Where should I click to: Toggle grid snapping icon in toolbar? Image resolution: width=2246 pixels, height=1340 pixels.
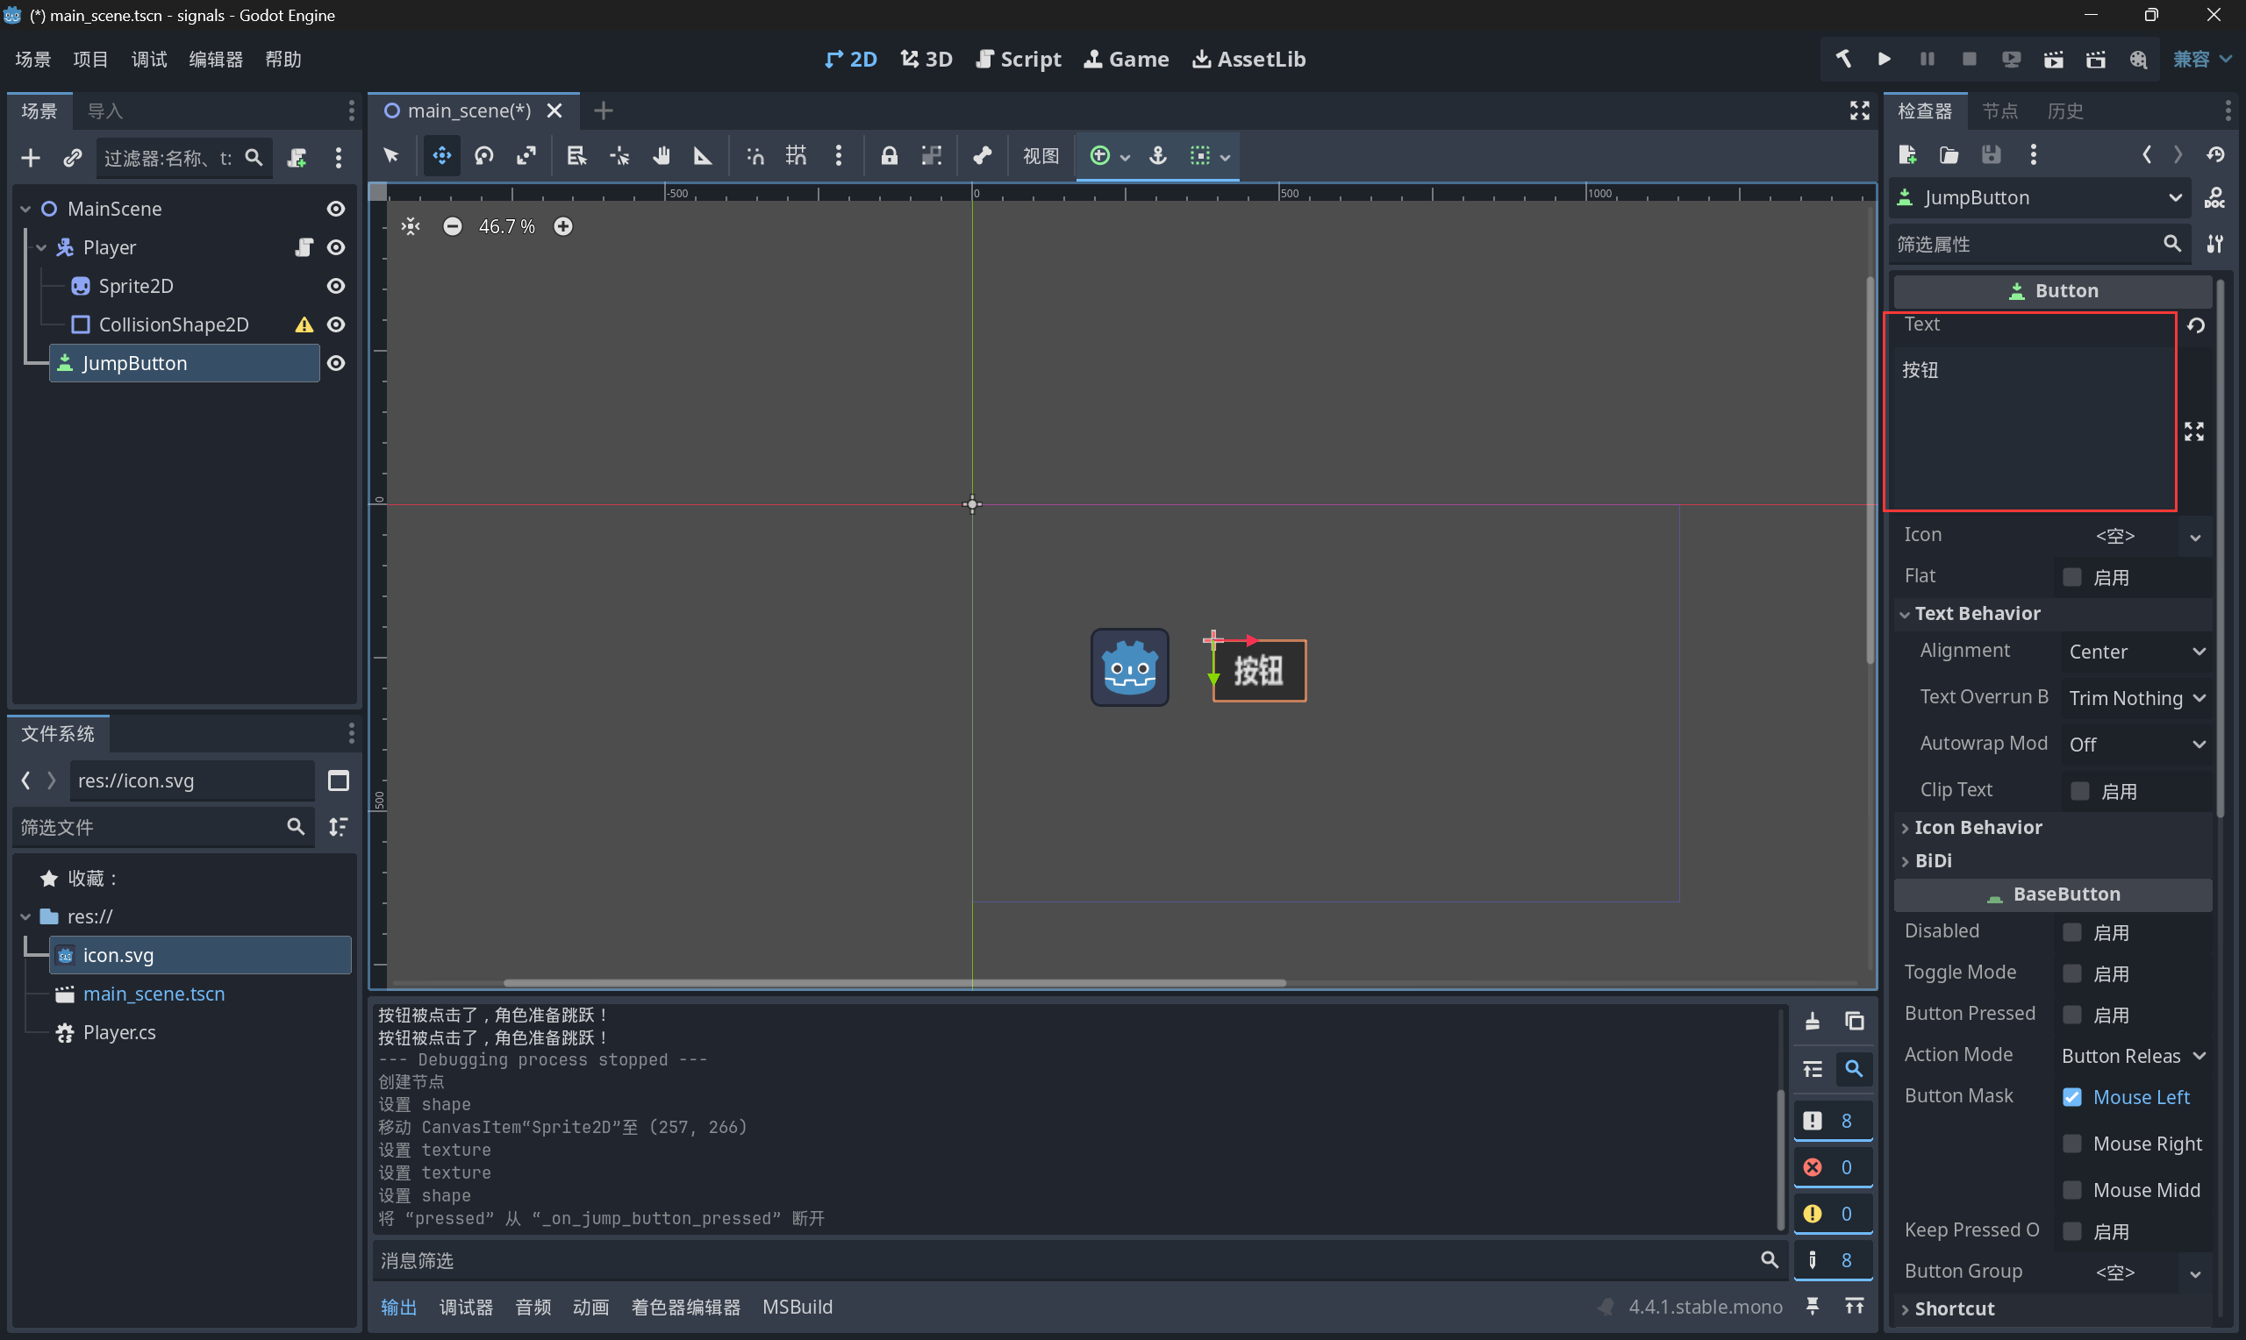click(796, 156)
